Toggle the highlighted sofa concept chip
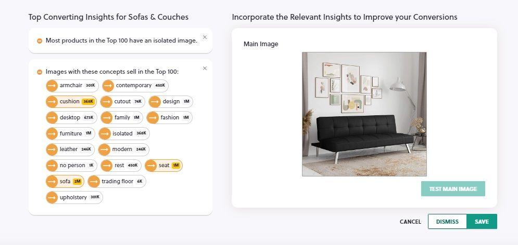The image size is (518, 245). click(x=65, y=182)
